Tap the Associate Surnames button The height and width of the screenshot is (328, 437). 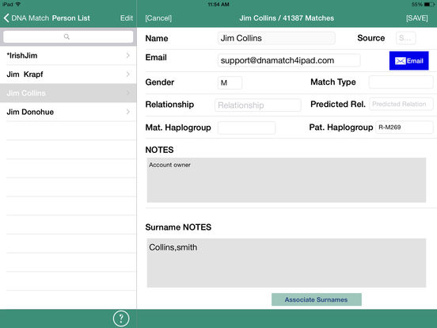tap(317, 299)
